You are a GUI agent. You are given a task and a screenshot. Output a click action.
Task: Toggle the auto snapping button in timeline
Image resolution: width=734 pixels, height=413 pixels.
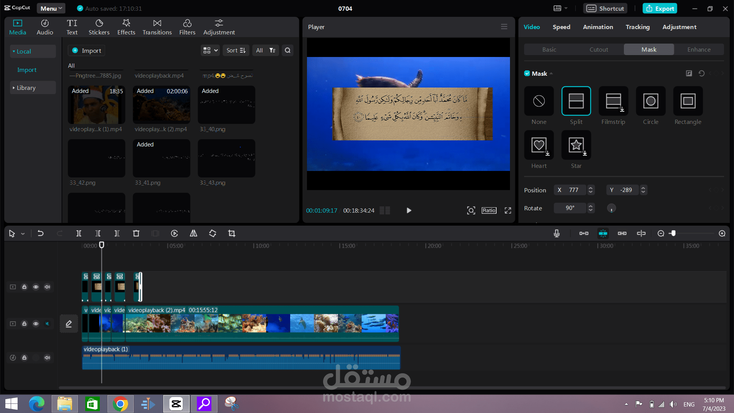[603, 233]
